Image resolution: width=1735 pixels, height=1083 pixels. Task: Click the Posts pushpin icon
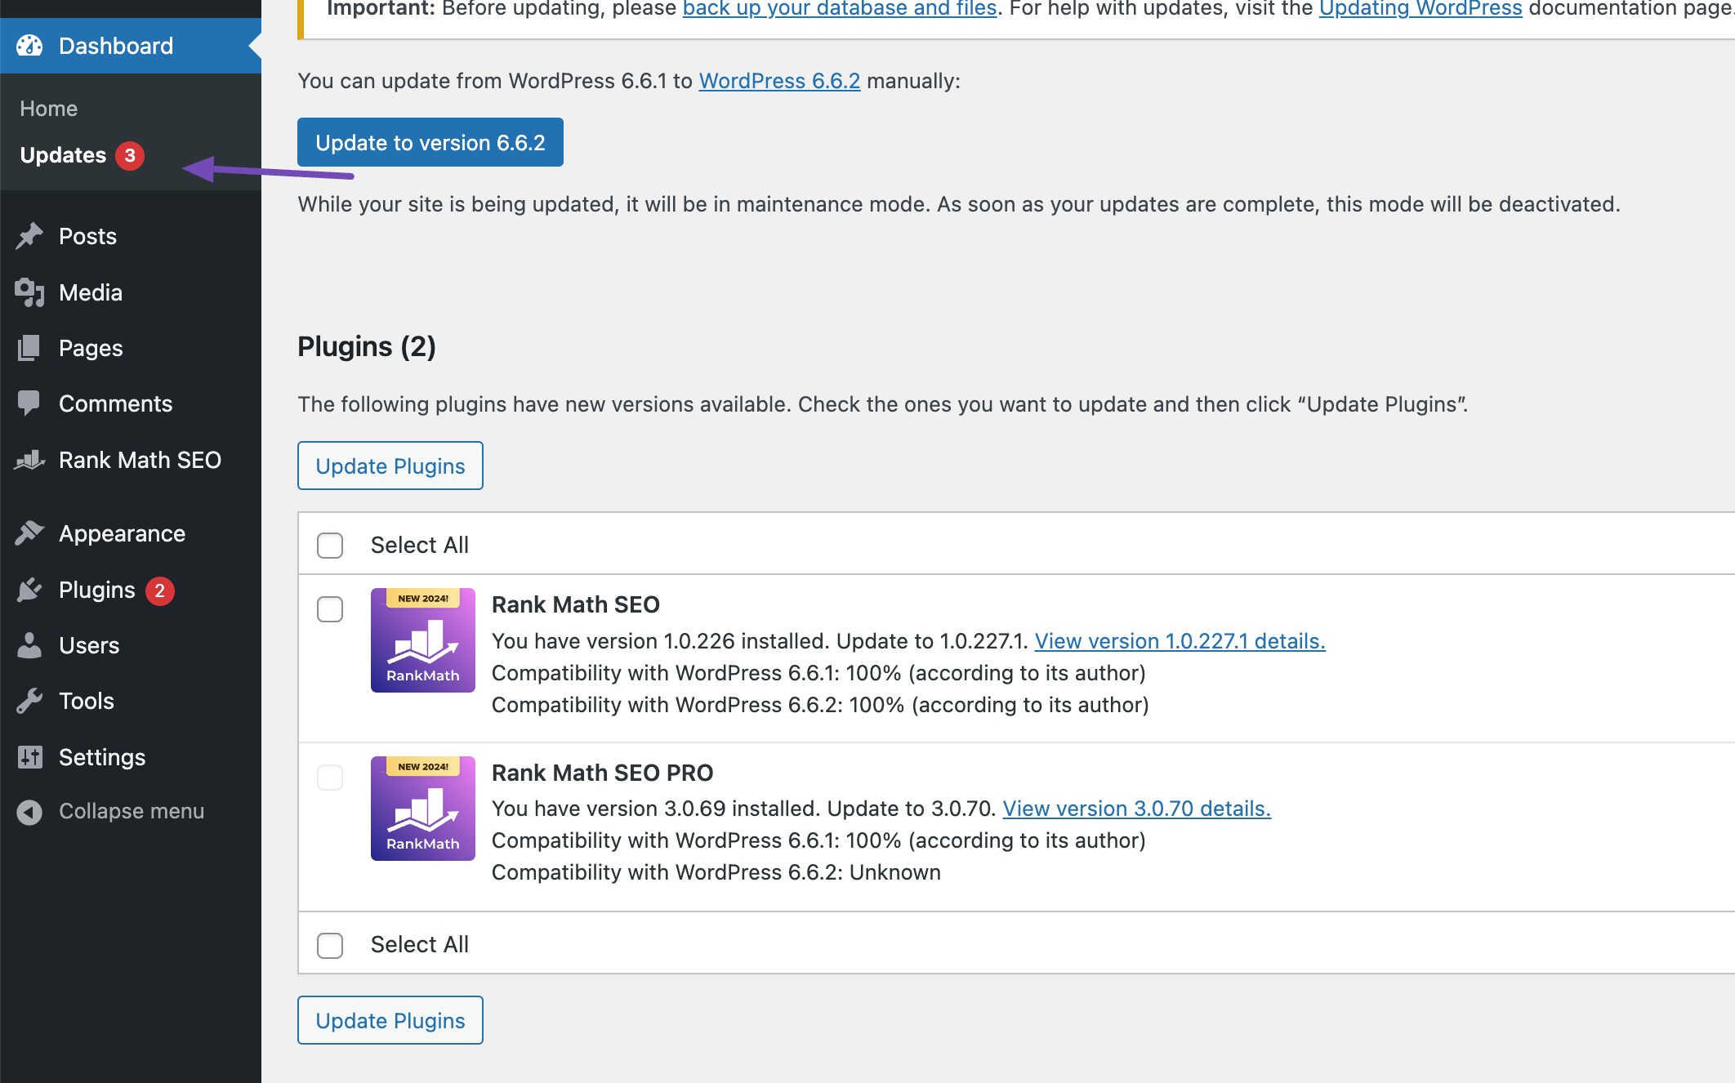[29, 236]
